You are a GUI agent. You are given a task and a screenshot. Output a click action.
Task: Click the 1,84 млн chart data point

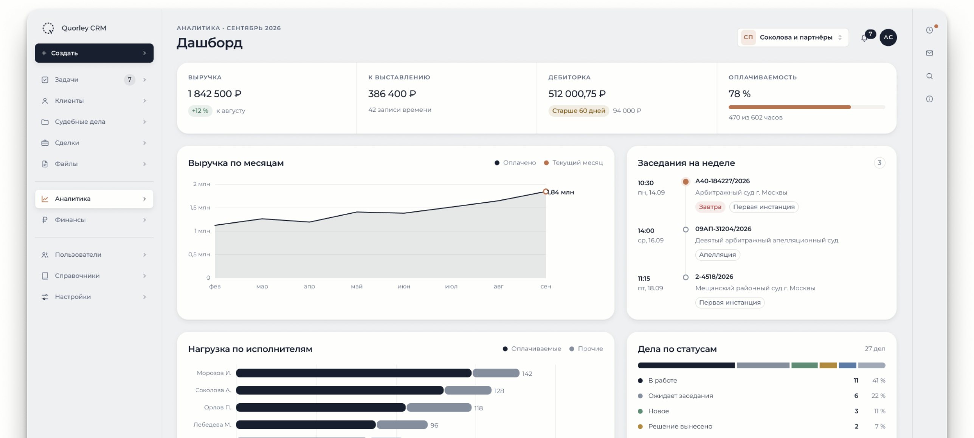click(x=546, y=192)
